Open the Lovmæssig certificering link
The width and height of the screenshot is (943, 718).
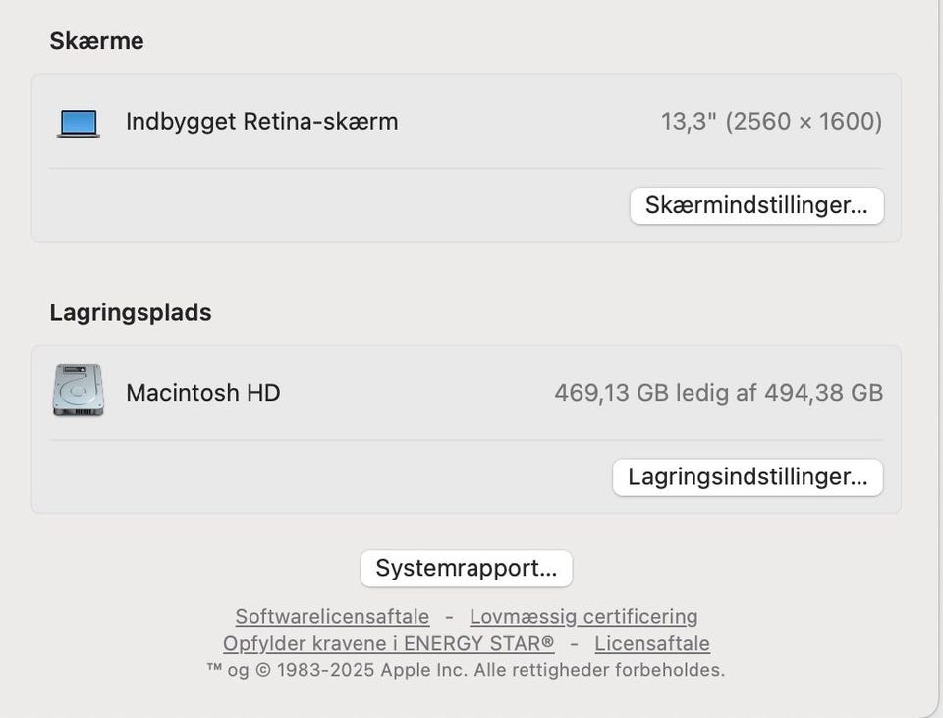[x=583, y=617]
